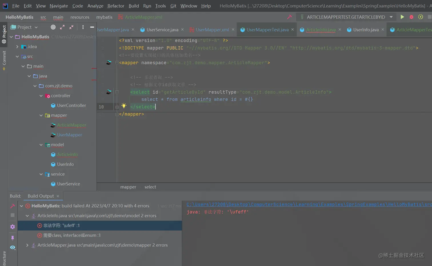Collapse the ArticleInfo.java errors node

click(x=27, y=216)
